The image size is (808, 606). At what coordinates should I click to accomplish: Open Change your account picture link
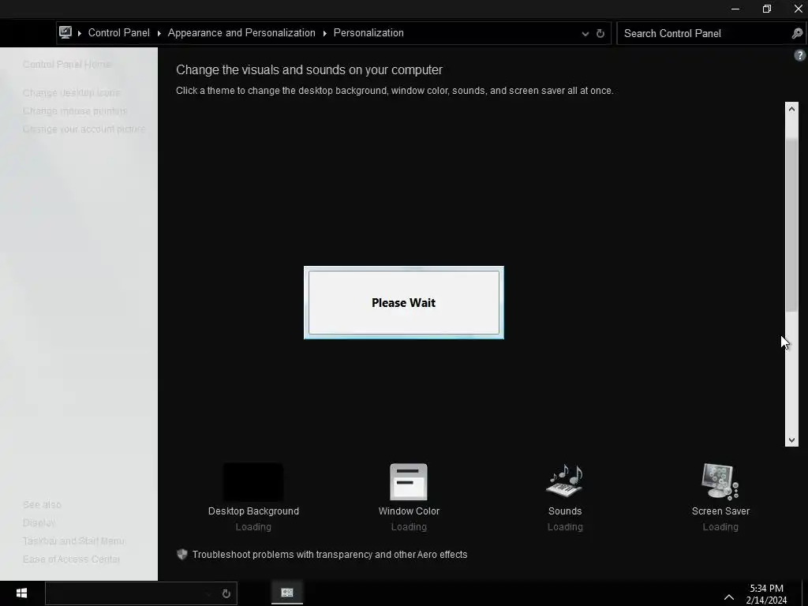tap(84, 129)
